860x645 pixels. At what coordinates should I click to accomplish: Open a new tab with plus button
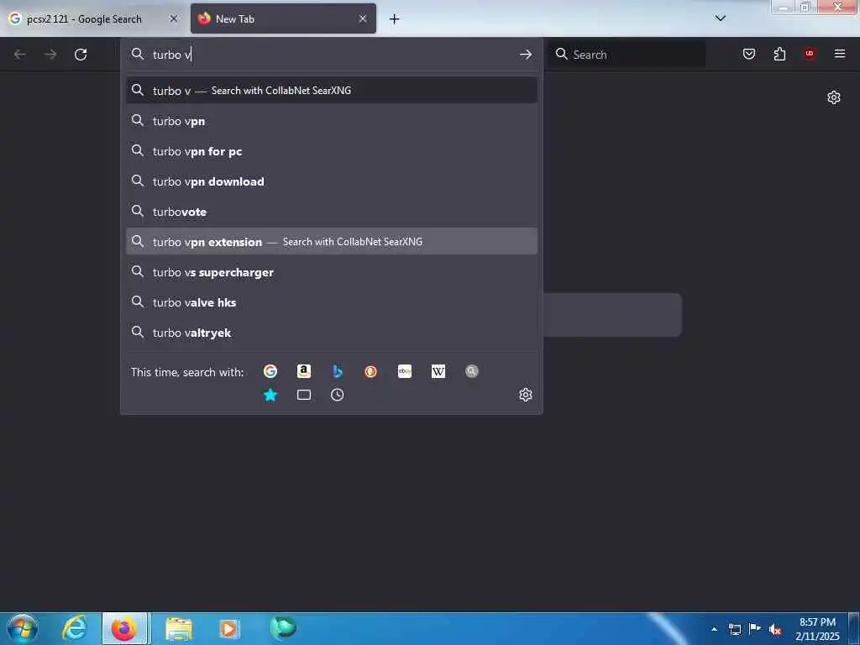pos(395,19)
